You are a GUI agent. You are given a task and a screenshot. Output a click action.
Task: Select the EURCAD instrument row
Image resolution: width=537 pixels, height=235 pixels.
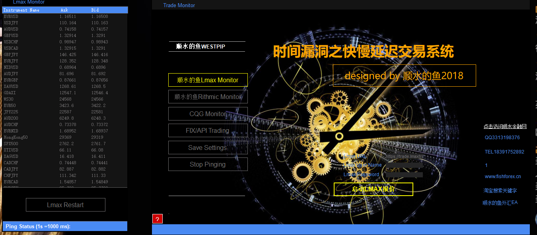click(65, 182)
